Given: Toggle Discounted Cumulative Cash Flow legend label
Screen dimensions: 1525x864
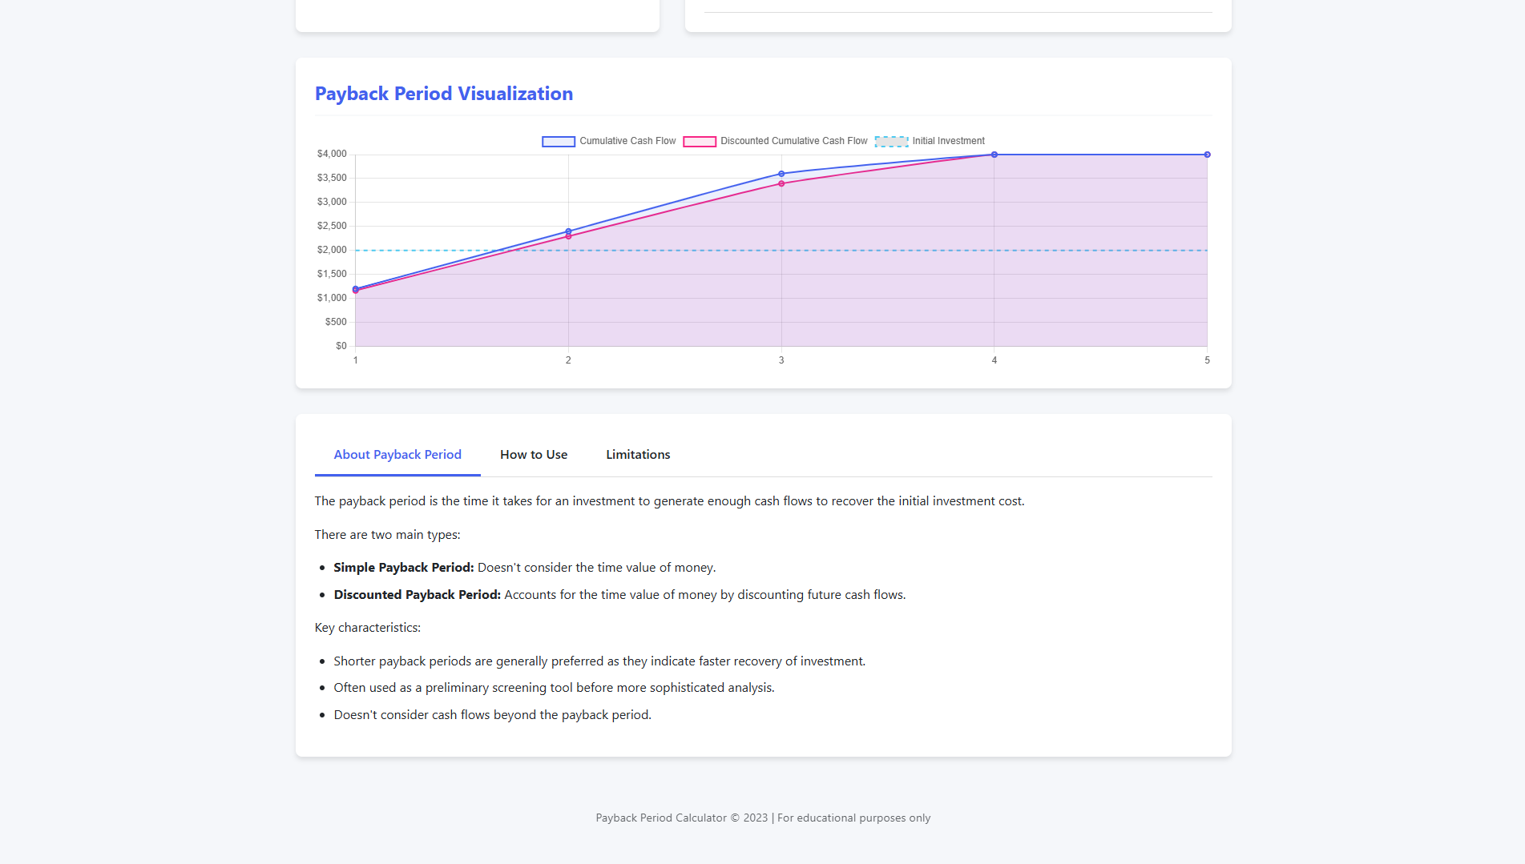Looking at the screenshot, I should [x=793, y=141].
